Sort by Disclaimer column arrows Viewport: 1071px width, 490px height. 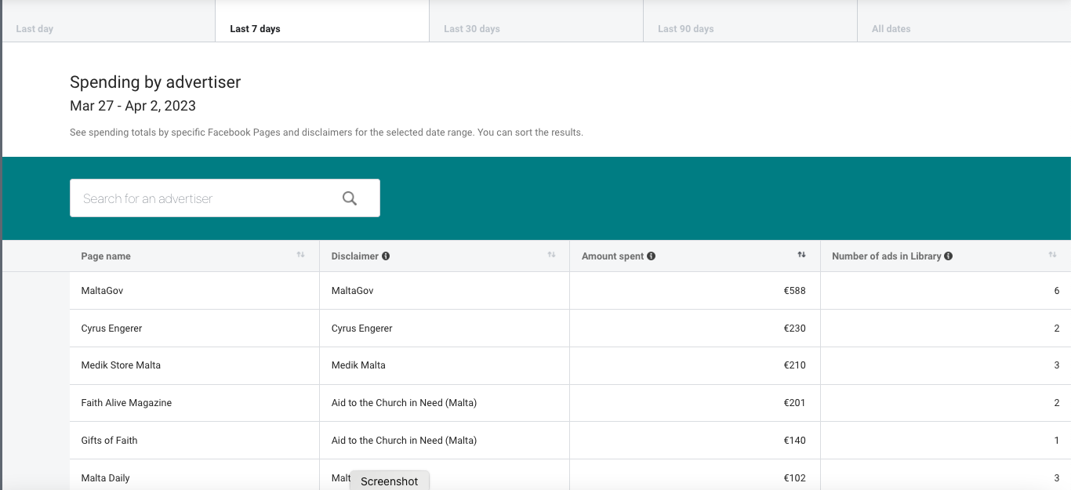click(x=551, y=255)
